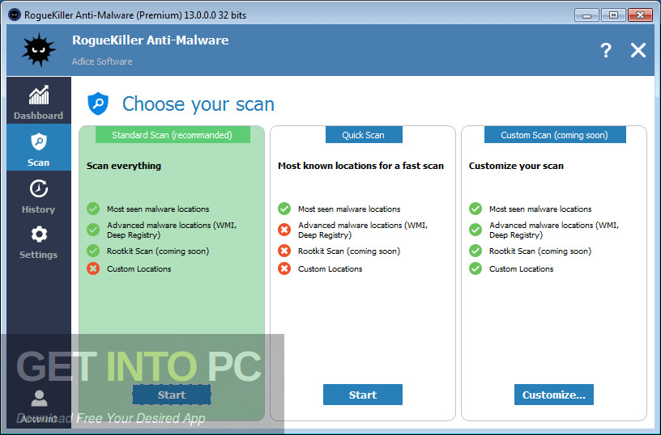
Task: Minimize the RogueKiller window
Action: click(586, 15)
